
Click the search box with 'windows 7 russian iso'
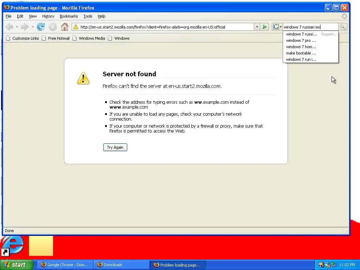(310, 27)
